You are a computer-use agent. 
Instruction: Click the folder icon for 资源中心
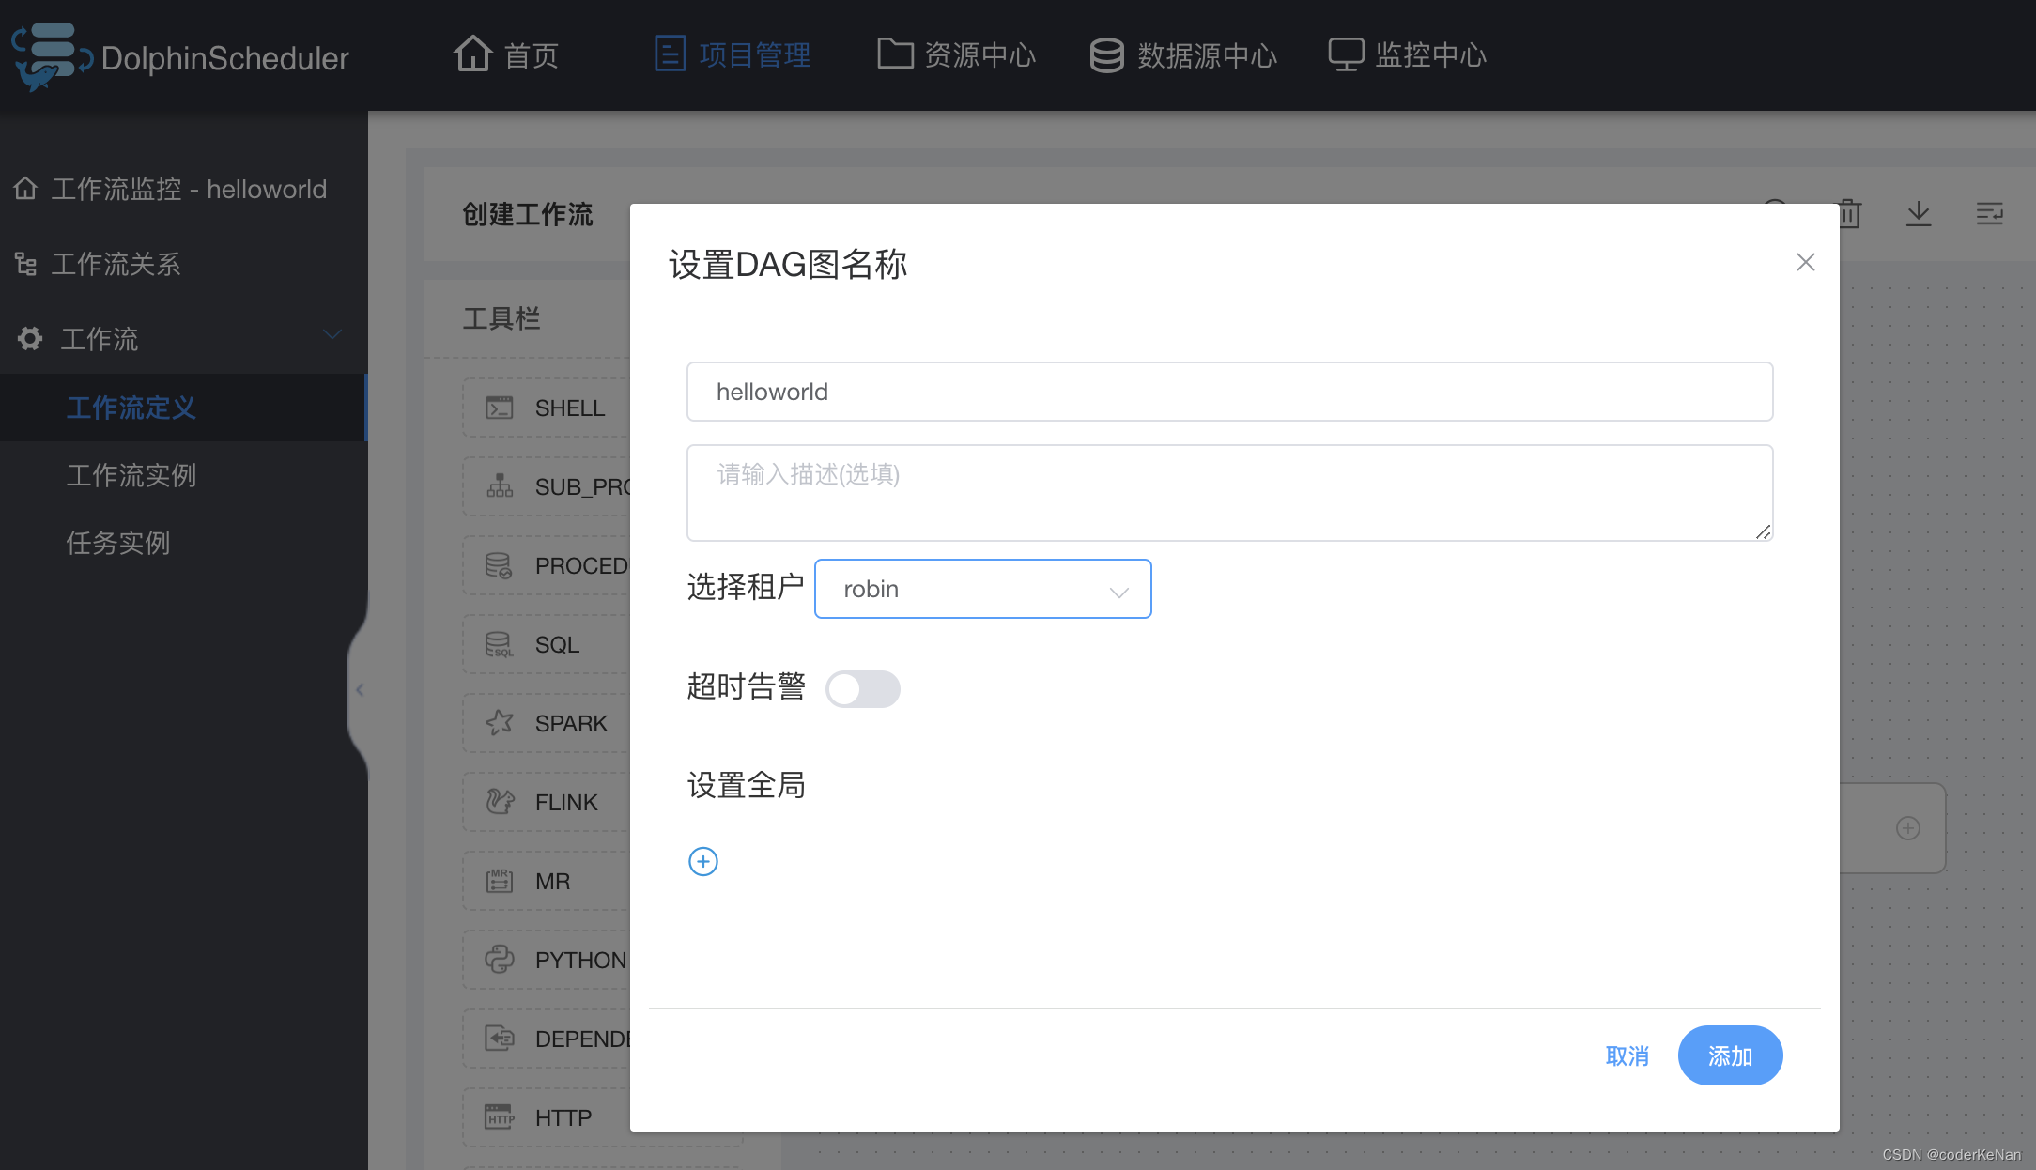895,54
